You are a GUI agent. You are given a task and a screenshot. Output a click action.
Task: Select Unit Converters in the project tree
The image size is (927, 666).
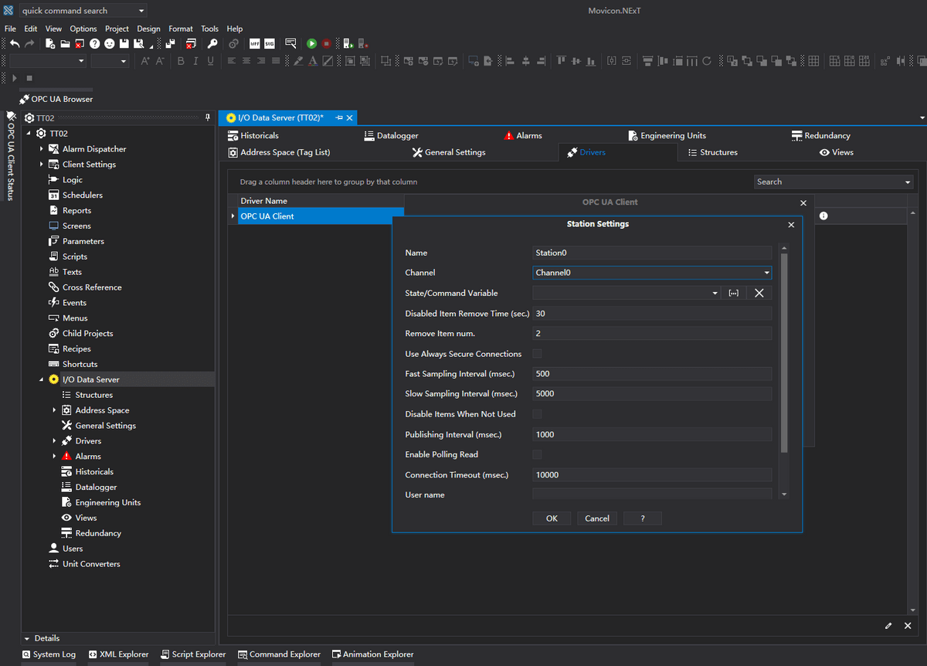(91, 564)
